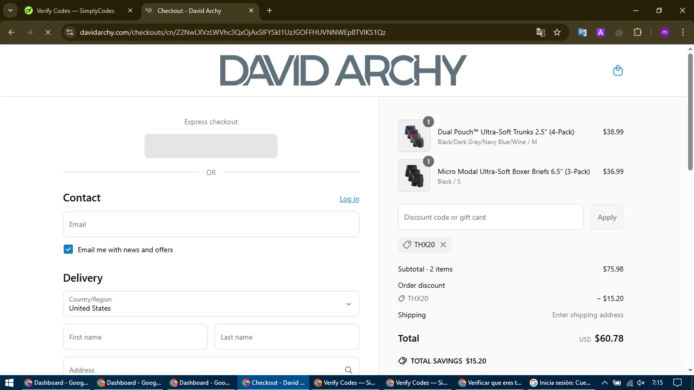Click the muted volume tray icon

coord(641,383)
